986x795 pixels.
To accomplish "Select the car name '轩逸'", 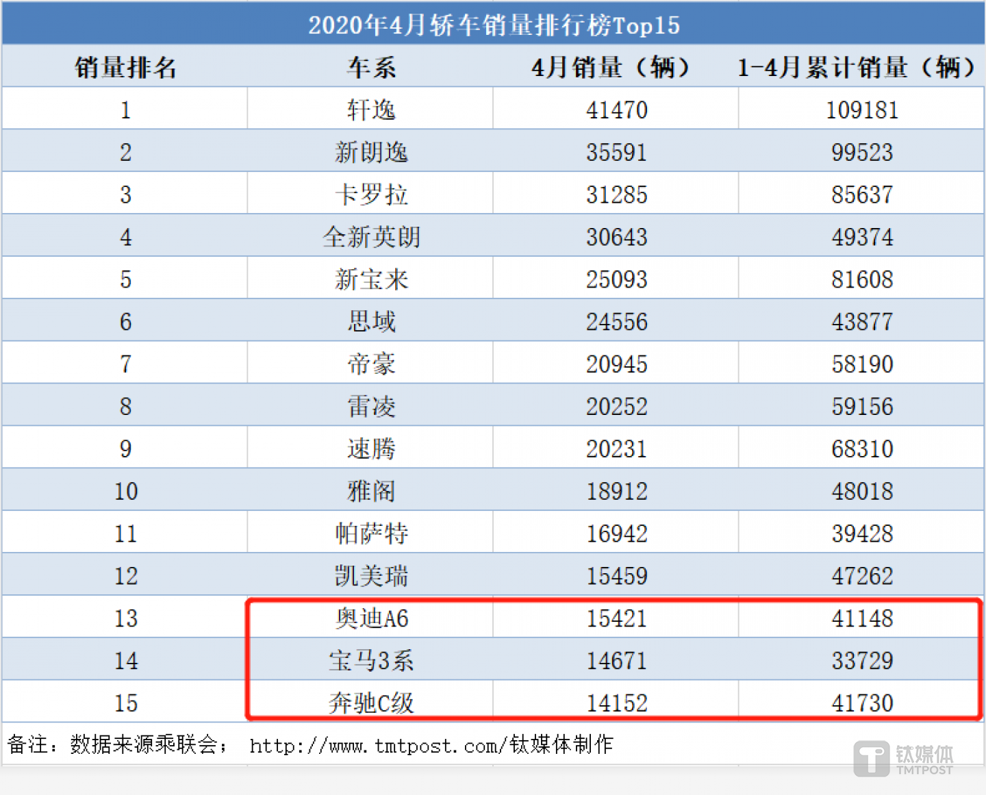I will (x=371, y=110).
